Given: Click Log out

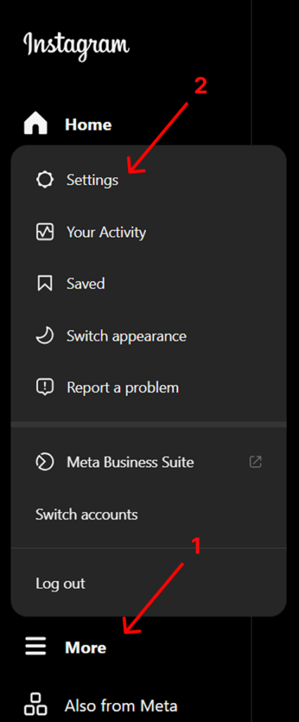Looking at the screenshot, I should point(61,584).
